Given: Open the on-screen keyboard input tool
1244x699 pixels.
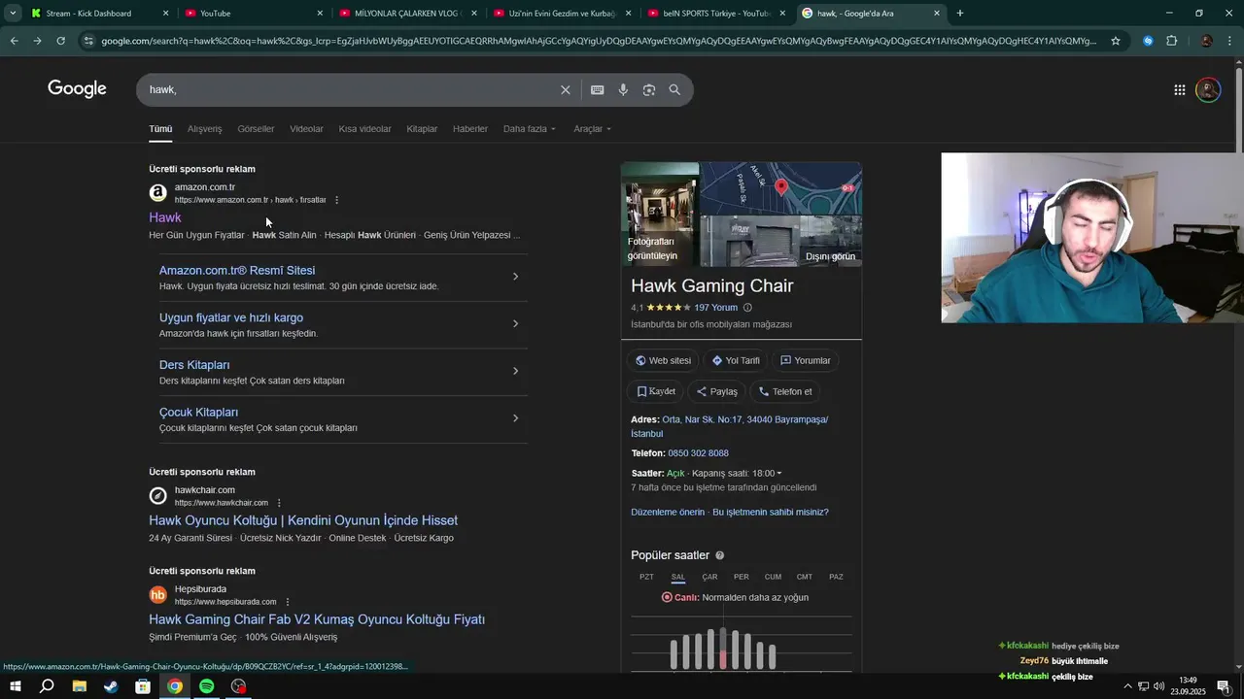Looking at the screenshot, I should (597, 89).
